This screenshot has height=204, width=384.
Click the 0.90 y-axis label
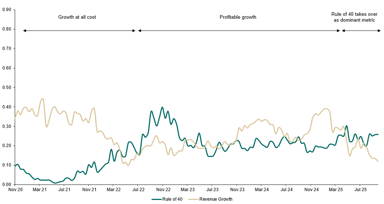click(6, 10)
